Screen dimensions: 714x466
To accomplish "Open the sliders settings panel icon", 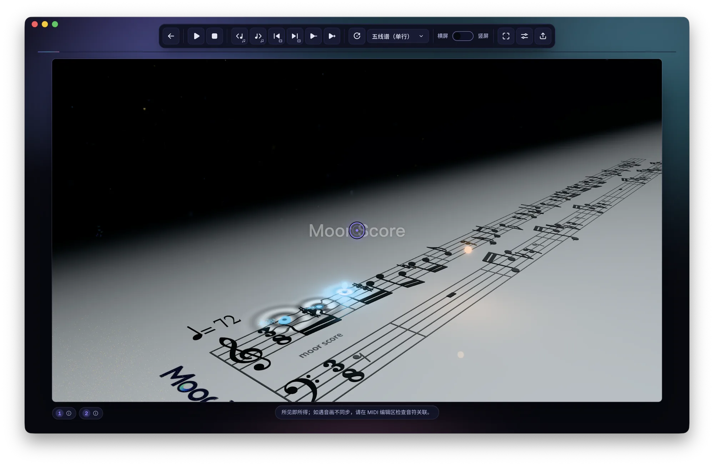I will tap(524, 36).
